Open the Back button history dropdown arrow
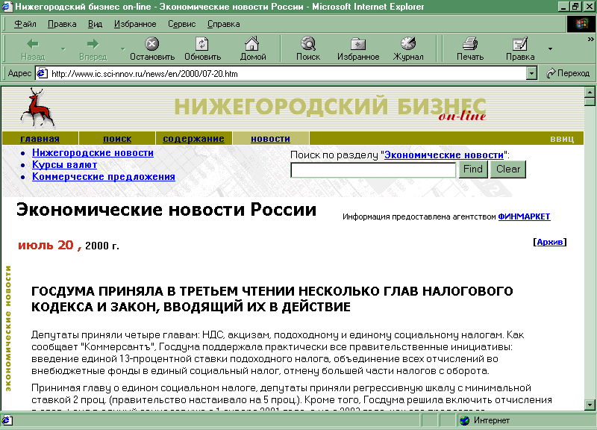The image size is (597, 430). point(63,49)
